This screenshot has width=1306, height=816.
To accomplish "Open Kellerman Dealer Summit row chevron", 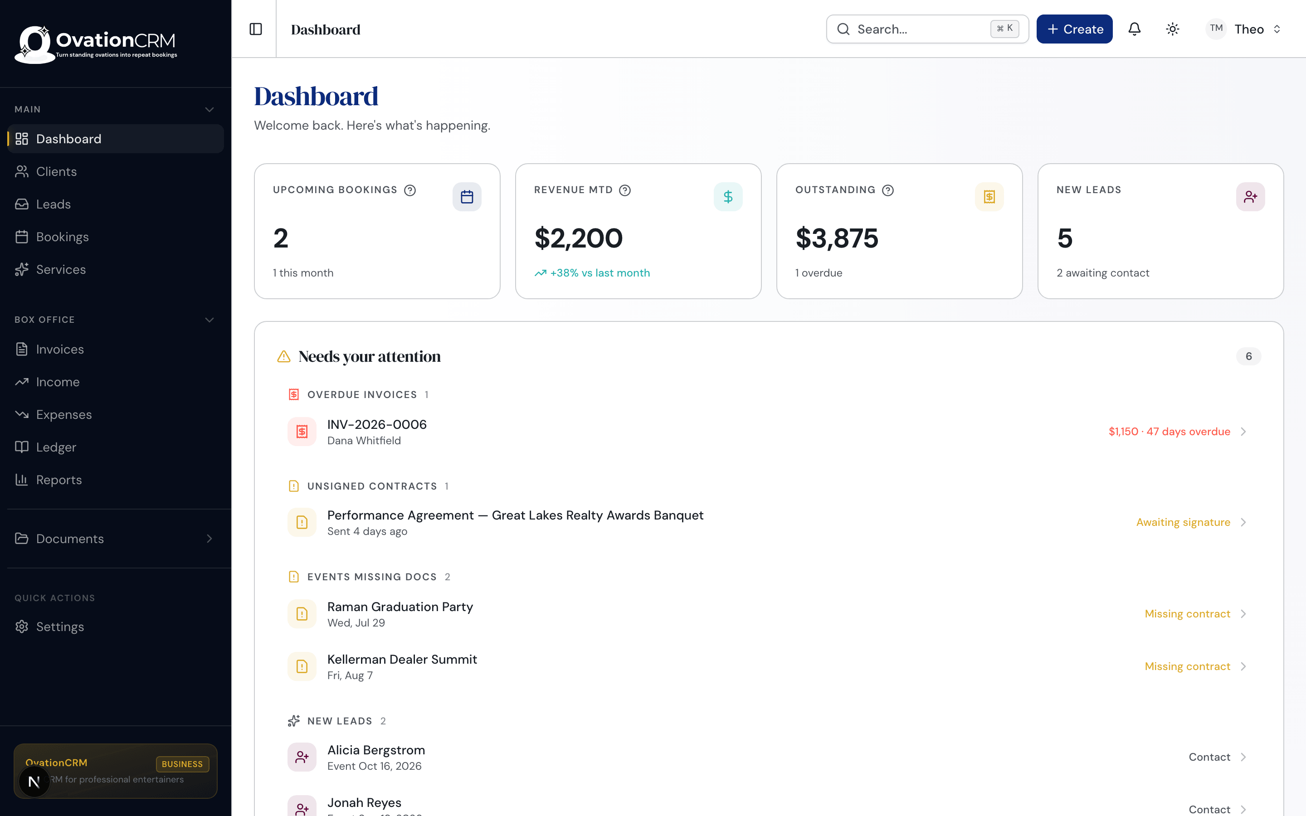I will pos(1243,666).
